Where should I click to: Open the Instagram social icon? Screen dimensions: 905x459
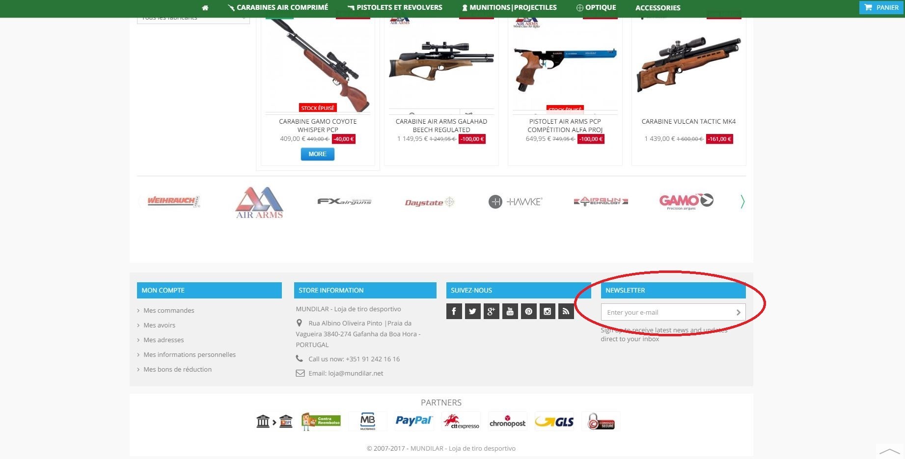pyautogui.click(x=547, y=311)
